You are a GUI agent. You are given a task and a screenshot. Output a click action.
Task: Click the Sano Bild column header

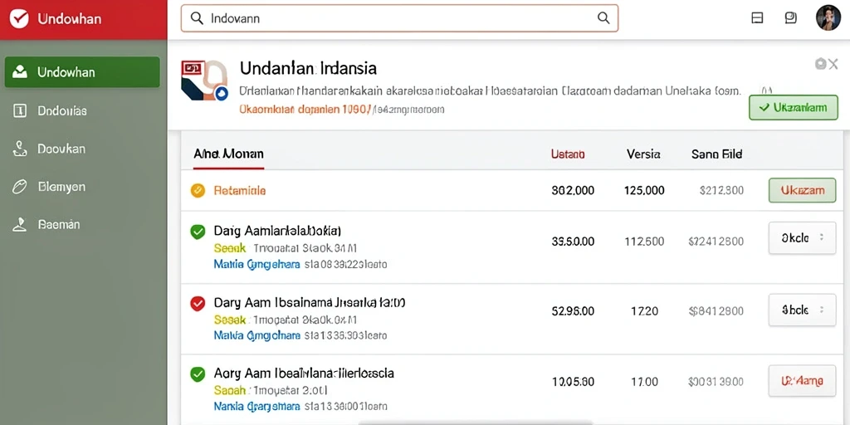click(x=716, y=154)
